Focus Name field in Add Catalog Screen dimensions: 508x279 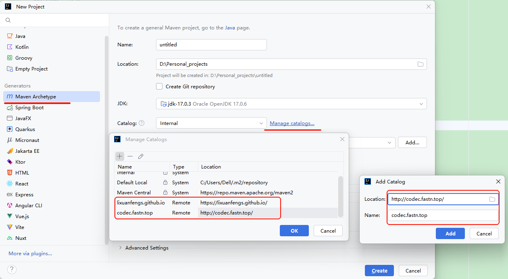click(443, 215)
